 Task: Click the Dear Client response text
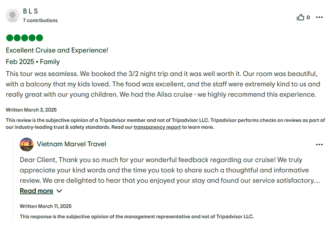click(x=170, y=170)
